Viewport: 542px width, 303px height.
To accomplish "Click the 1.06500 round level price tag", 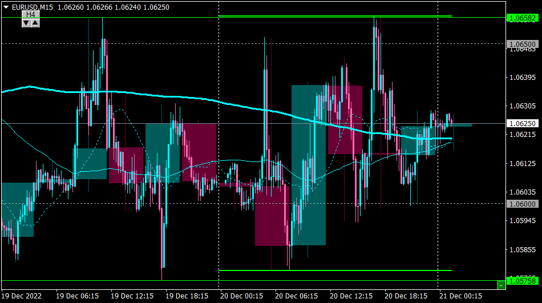I will [x=523, y=44].
